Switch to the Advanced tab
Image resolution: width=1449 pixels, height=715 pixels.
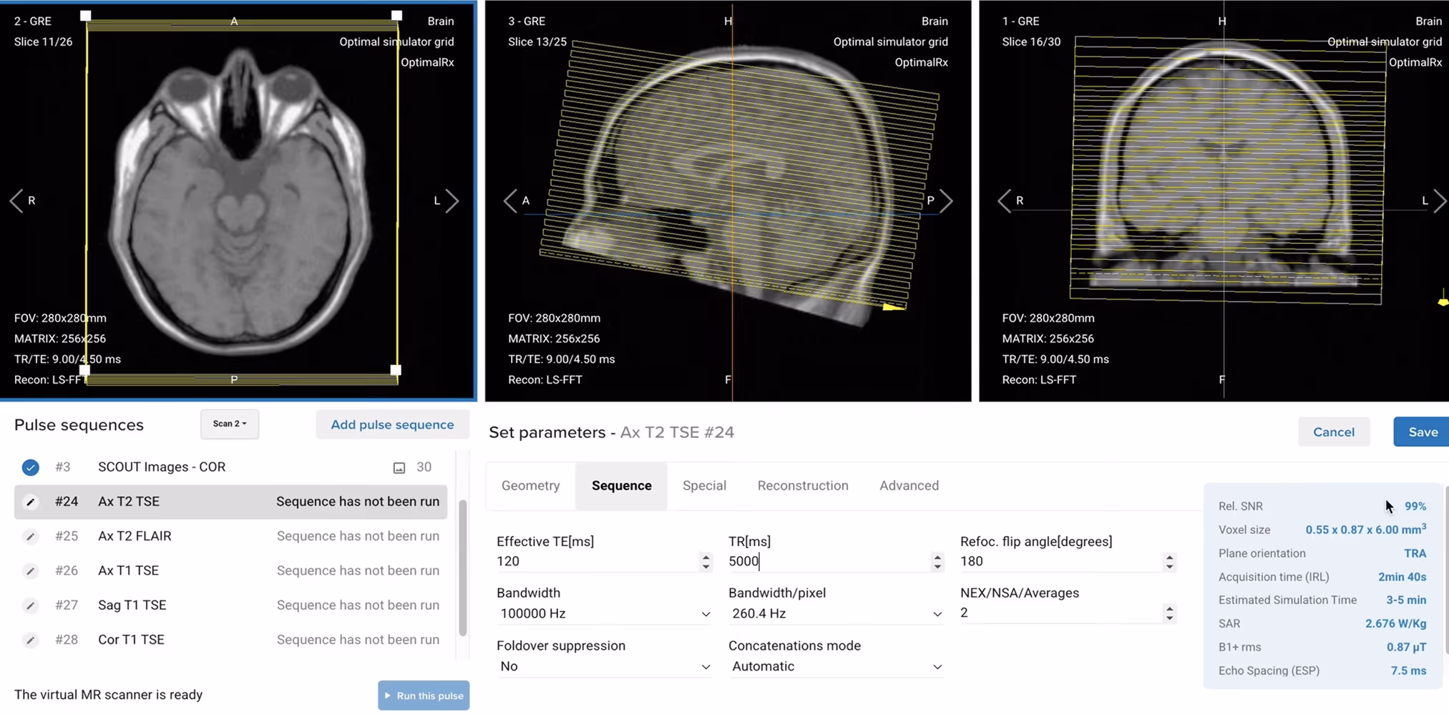[909, 485]
